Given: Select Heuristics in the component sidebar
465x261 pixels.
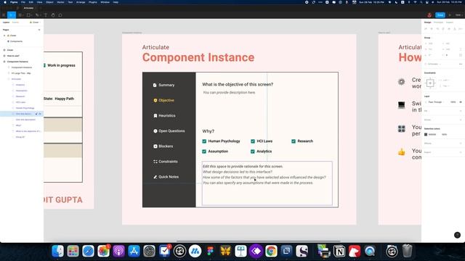Looking at the screenshot, I should (164, 116).
